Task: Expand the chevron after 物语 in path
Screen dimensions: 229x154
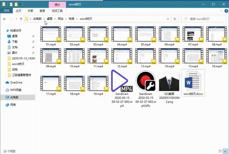Action: click(x=77, y=19)
